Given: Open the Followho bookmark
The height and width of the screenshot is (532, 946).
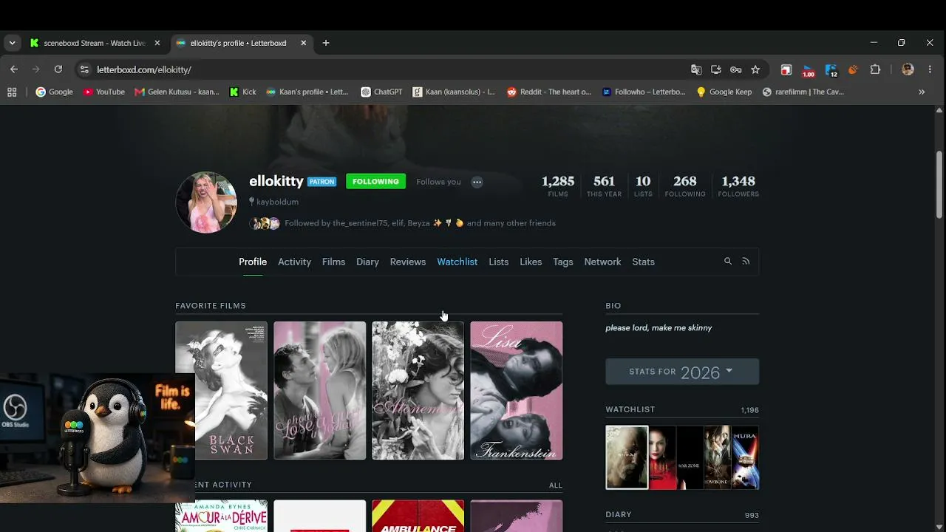Looking at the screenshot, I should tap(644, 92).
